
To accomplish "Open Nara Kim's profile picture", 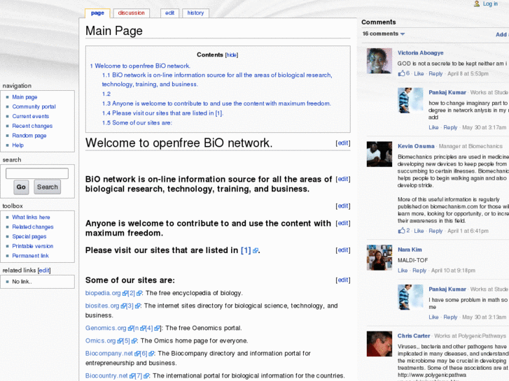I will [x=379, y=258].
